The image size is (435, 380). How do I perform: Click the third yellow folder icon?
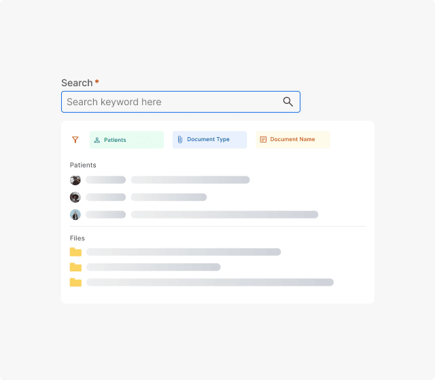pos(75,282)
